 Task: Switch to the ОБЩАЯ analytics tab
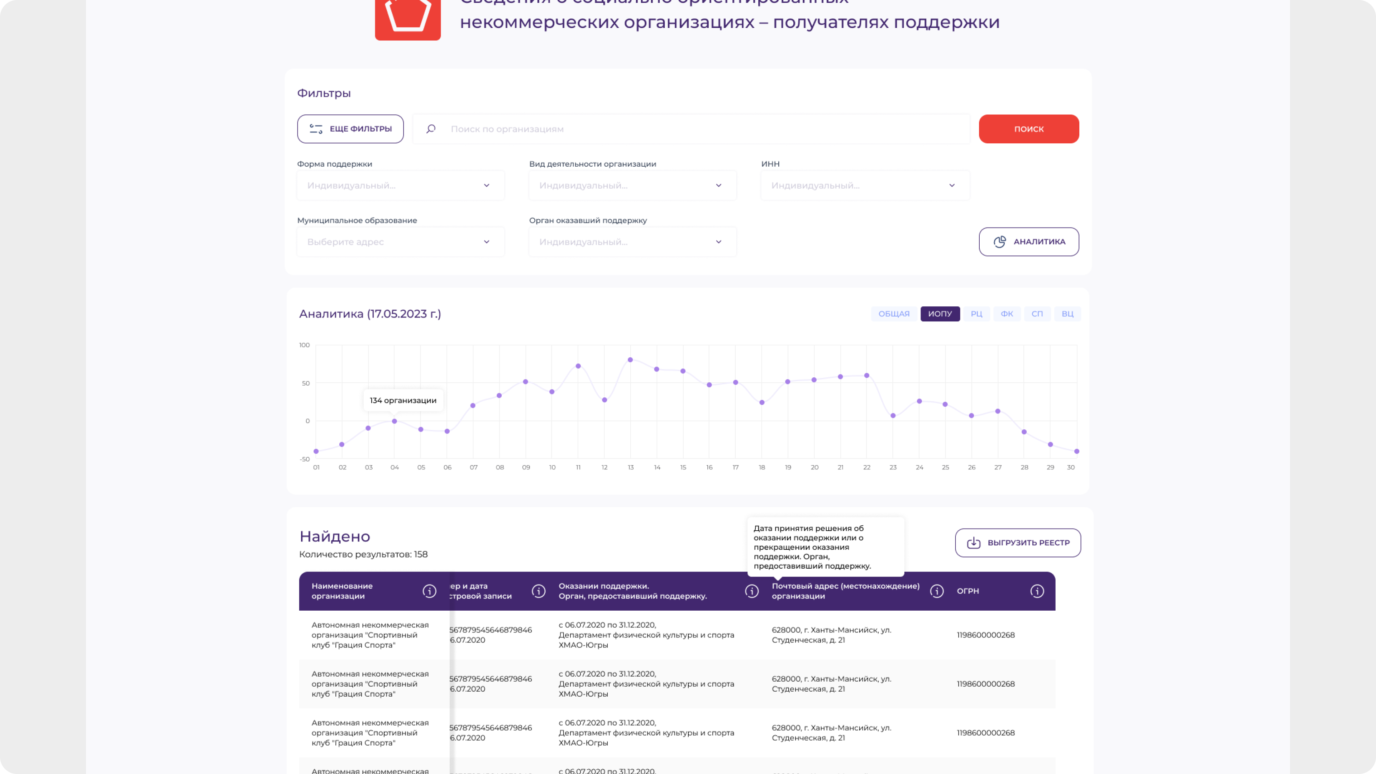894,314
